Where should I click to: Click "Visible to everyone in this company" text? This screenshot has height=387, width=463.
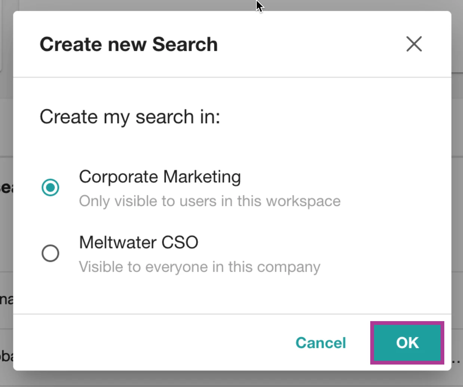pyautogui.click(x=199, y=267)
